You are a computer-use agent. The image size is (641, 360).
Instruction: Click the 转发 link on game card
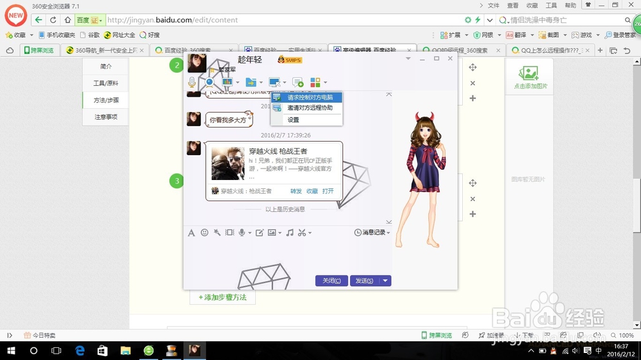click(296, 191)
